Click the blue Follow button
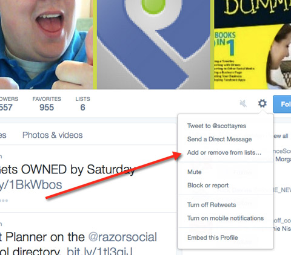 click(x=282, y=104)
